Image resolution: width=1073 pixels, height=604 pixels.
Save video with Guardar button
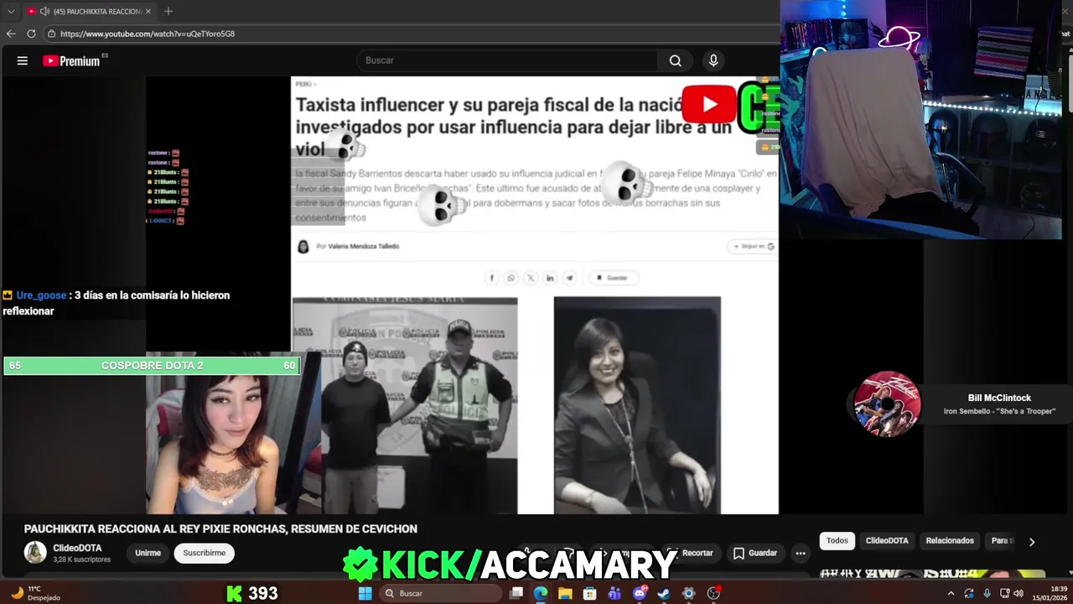(754, 553)
